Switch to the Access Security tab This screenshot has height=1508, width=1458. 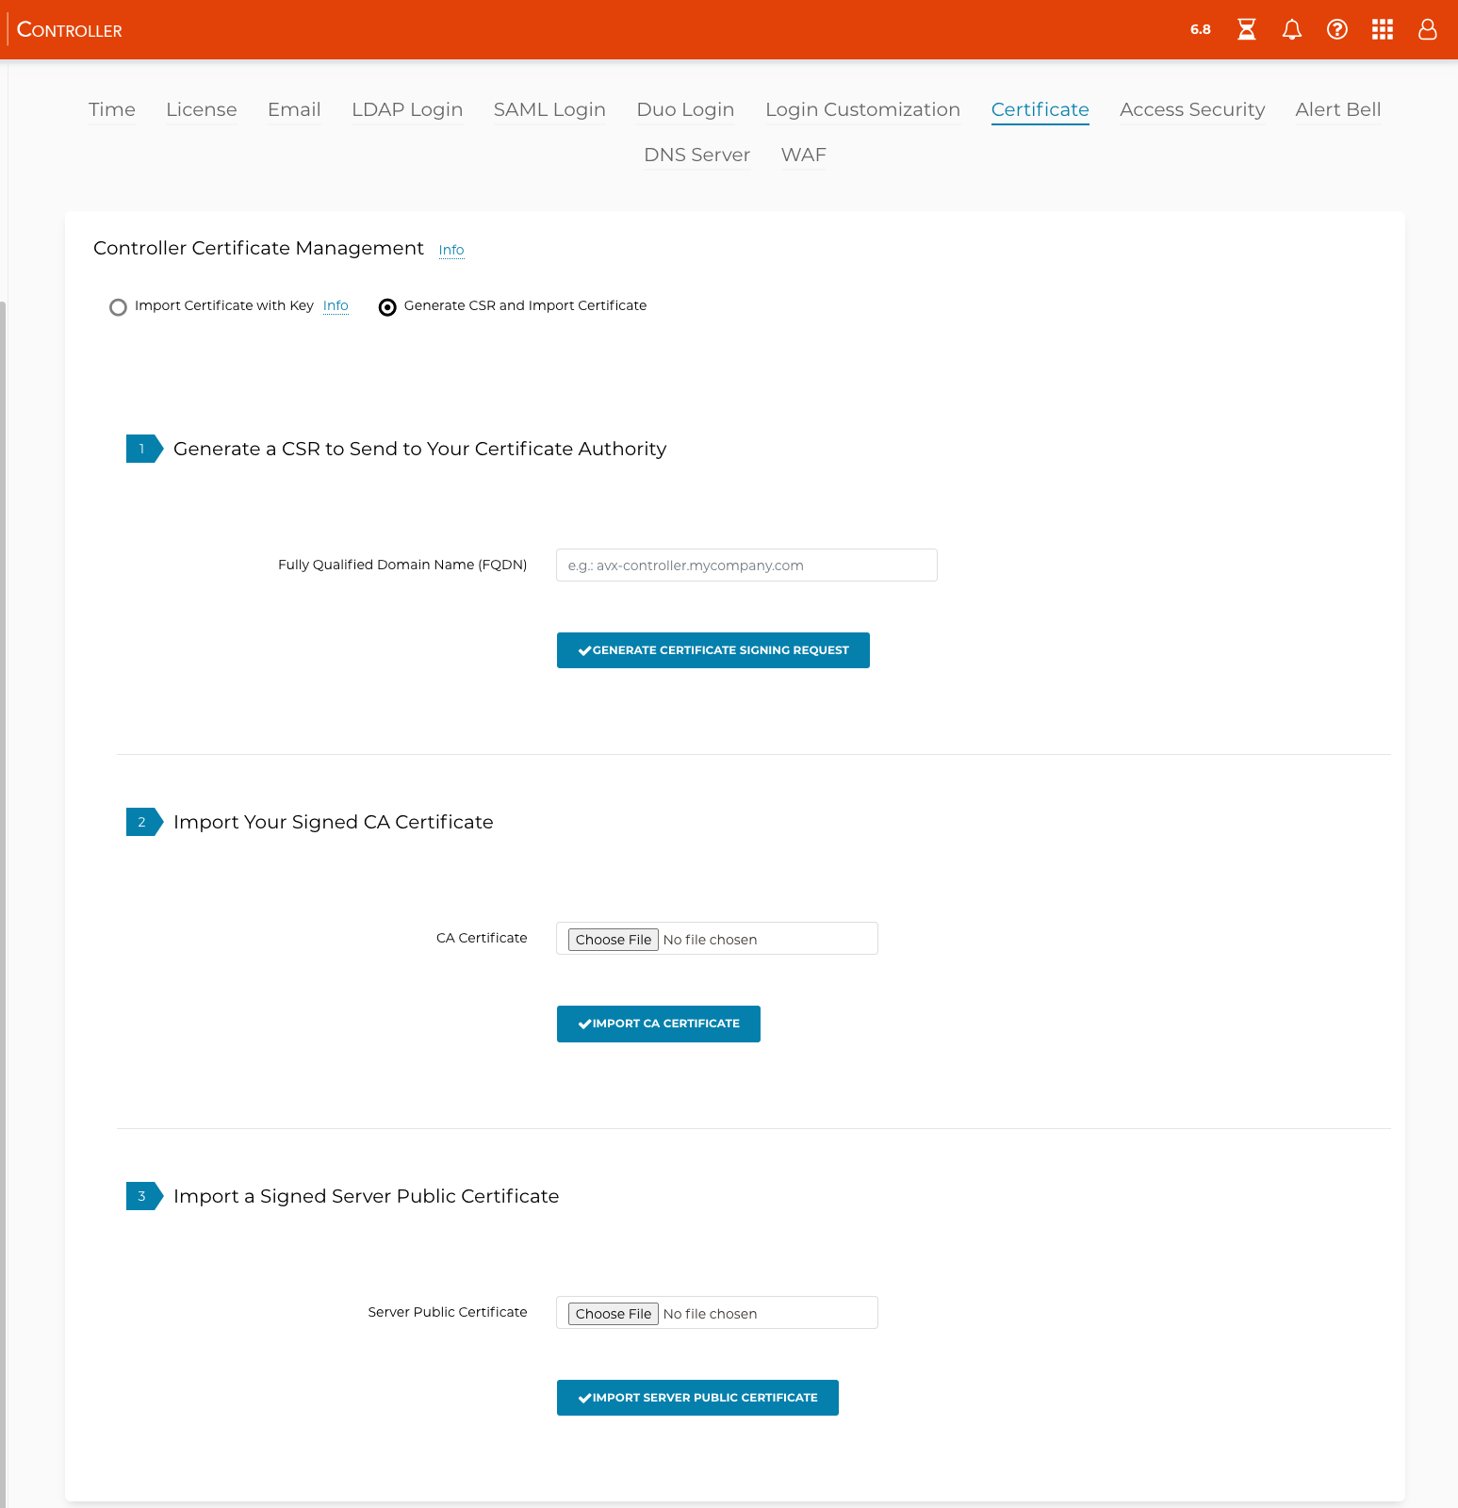(1191, 110)
